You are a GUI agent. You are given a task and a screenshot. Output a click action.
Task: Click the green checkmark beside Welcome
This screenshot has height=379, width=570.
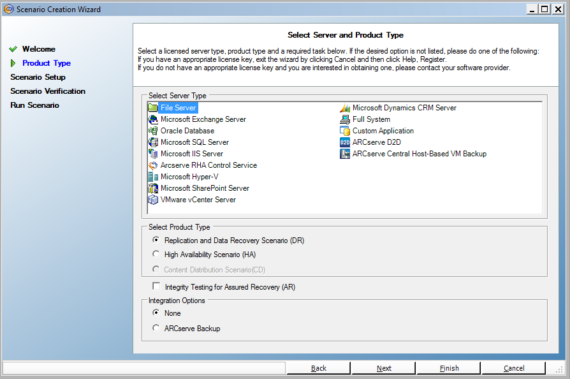[x=13, y=49]
